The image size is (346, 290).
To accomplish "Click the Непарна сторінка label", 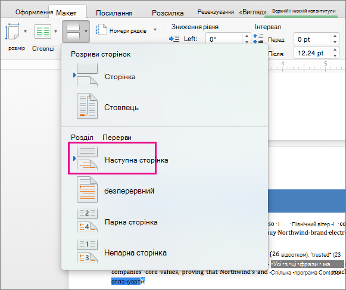I will [x=135, y=252].
